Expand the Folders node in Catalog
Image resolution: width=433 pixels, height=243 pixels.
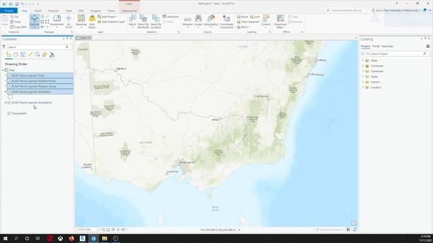pyautogui.click(x=363, y=82)
